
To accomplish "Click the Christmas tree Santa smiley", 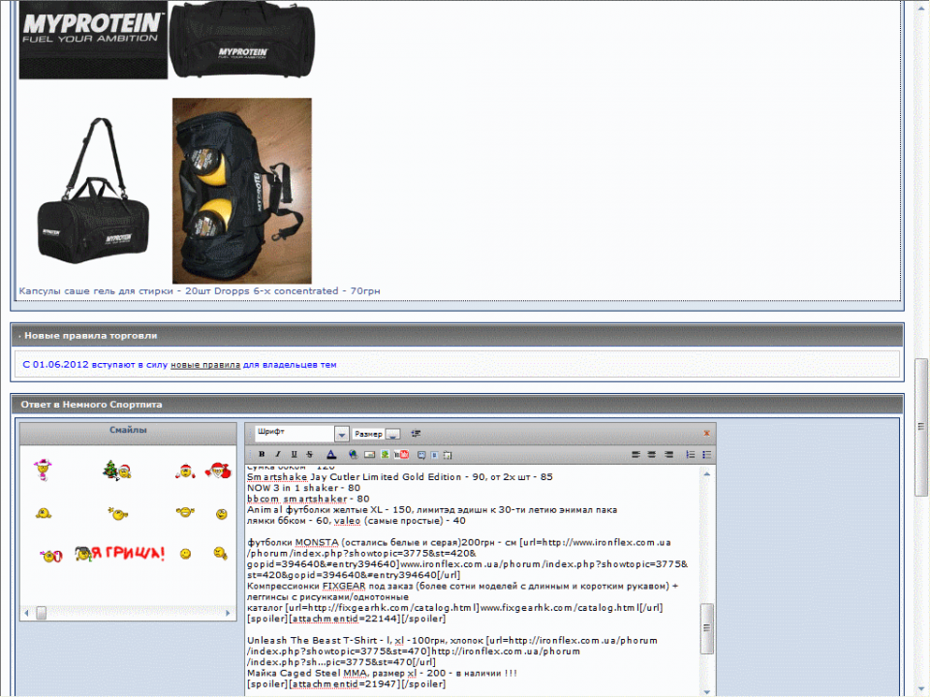I will (x=117, y=470).
